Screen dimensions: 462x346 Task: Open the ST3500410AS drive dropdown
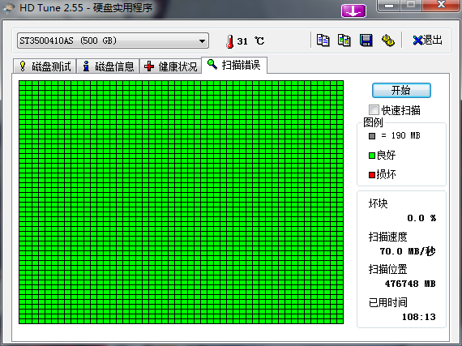click(113, 41)
